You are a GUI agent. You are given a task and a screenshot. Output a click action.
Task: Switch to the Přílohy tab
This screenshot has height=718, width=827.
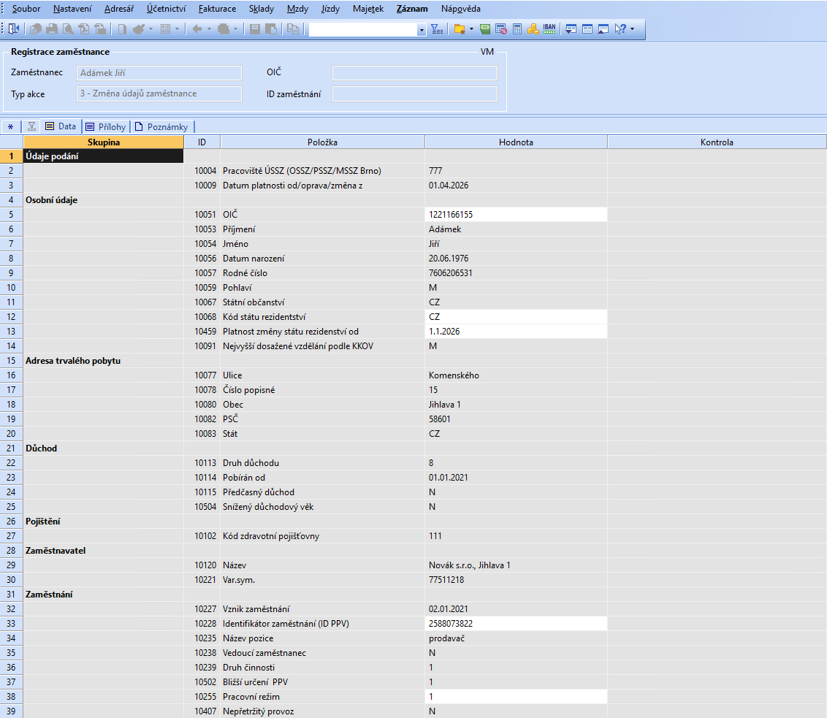[106, 126]
